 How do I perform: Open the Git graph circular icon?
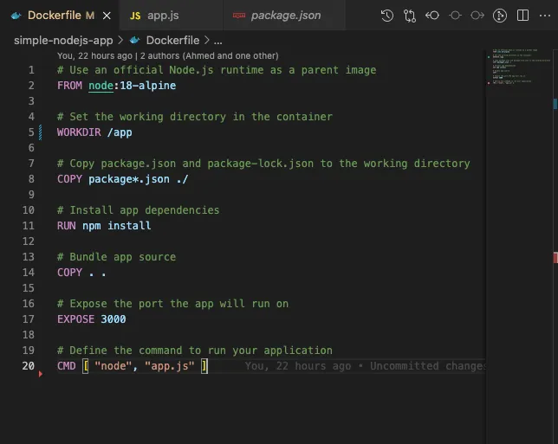[x=500, y=16]
